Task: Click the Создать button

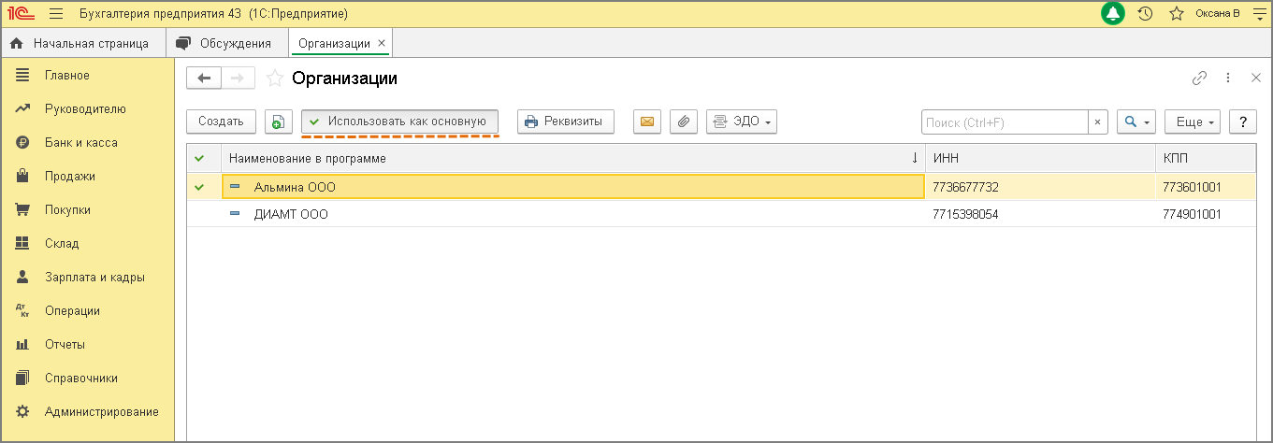Action: (x=221, y=121)
